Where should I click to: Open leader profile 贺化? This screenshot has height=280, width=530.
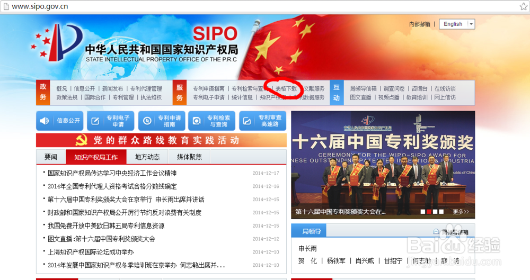(307, 261)
